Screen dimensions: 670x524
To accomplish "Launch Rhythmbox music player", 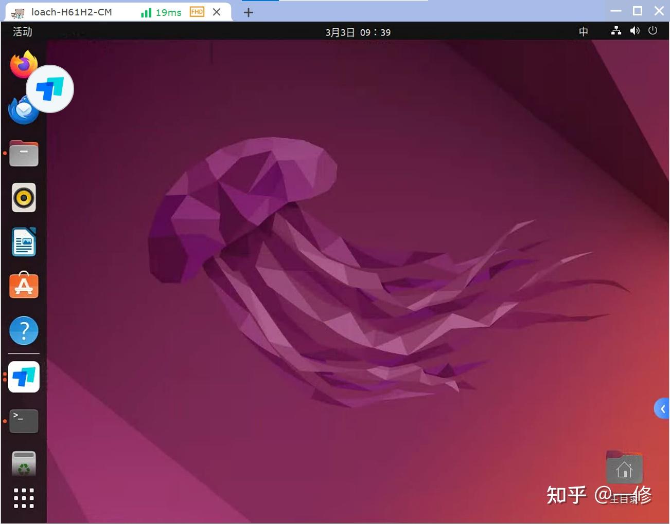I will click(x=24, y=197).
